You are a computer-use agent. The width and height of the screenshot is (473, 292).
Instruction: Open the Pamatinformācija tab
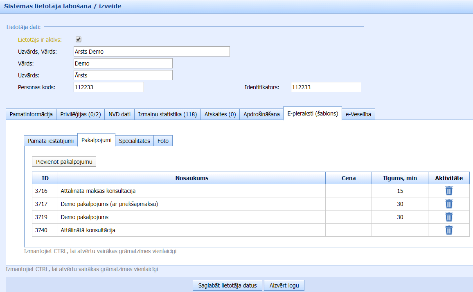[x=31, y=115]
